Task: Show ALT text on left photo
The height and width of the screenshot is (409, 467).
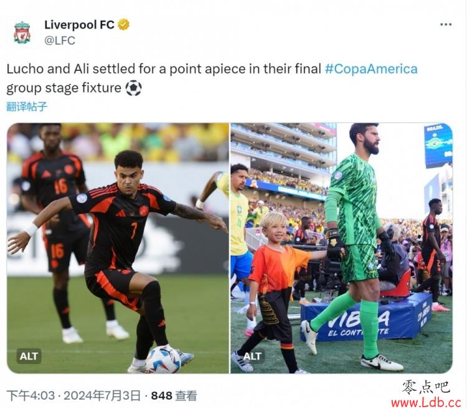Action: pos(29,356)
